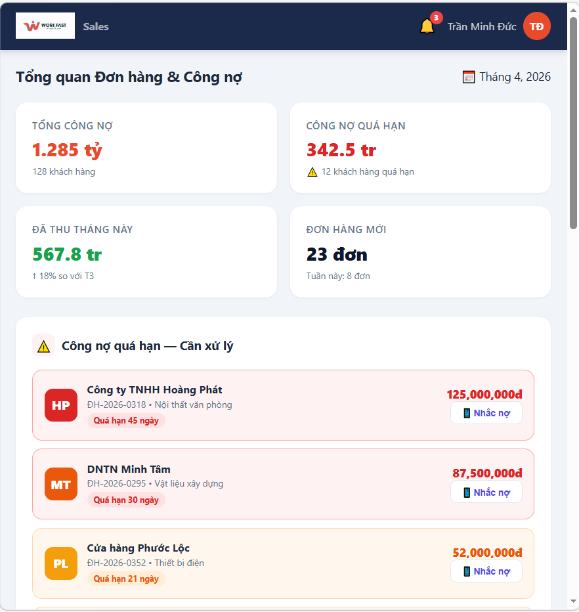Click the WorkFast logo
The height and width of the screenshot is (612, 579).
[x=45, y=26]
